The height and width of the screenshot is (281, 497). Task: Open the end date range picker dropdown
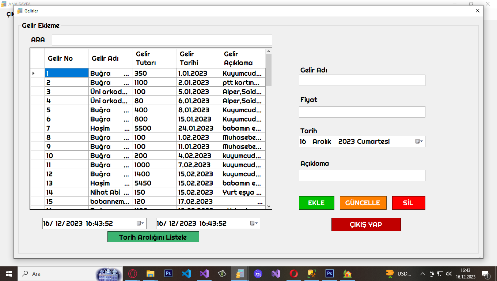(x=254, y=224)
